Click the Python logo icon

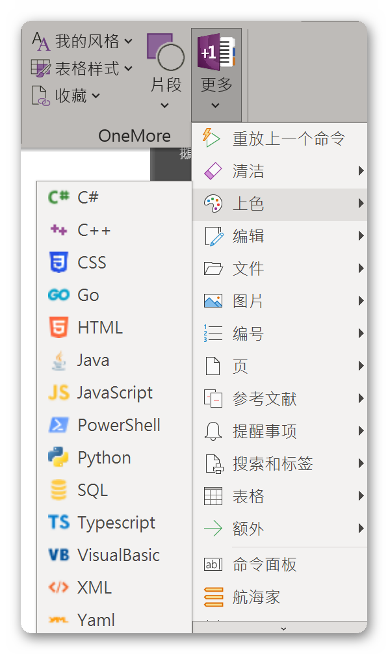(x=58, y=457)
